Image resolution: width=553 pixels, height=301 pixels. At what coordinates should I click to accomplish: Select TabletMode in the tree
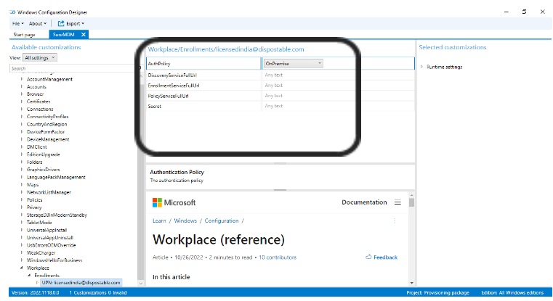tap(39, 223)
